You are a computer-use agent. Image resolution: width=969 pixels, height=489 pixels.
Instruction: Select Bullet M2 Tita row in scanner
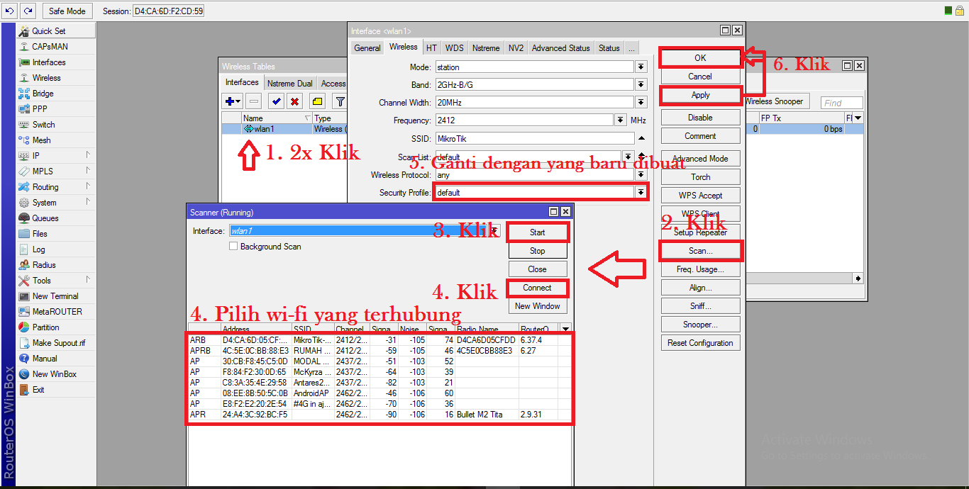tap(380, 414)
